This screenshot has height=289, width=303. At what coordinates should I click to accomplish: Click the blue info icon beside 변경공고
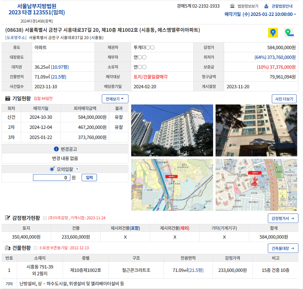(56, 149)
